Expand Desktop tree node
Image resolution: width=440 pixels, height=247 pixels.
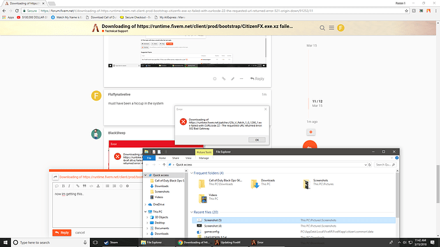(x=147, y=223)
